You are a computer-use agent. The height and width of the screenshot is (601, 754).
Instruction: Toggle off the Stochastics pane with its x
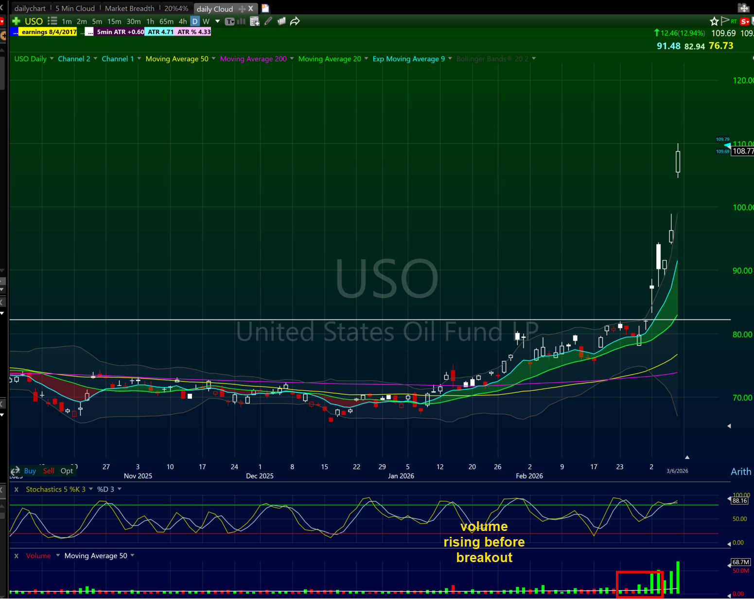point(16,489)
